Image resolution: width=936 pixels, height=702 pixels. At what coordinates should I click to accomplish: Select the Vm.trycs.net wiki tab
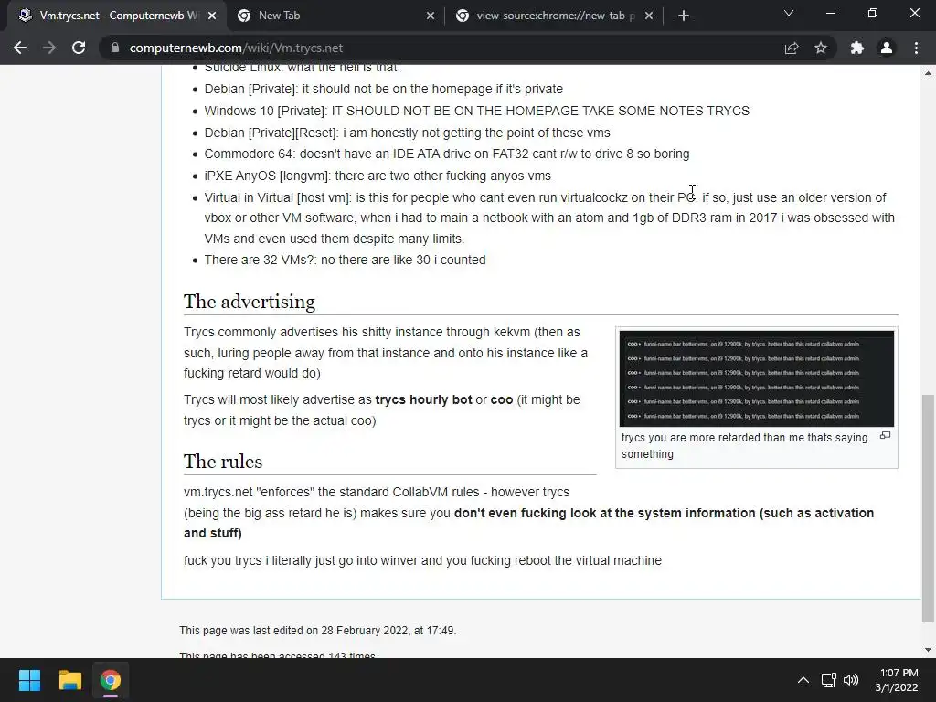coord(117,16)
